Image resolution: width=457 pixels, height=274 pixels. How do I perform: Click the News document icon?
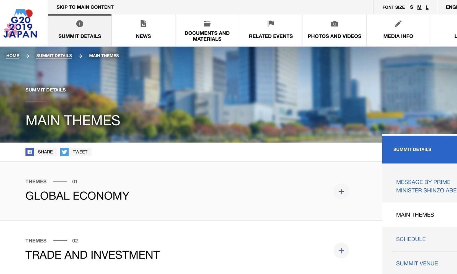[143, 24]
